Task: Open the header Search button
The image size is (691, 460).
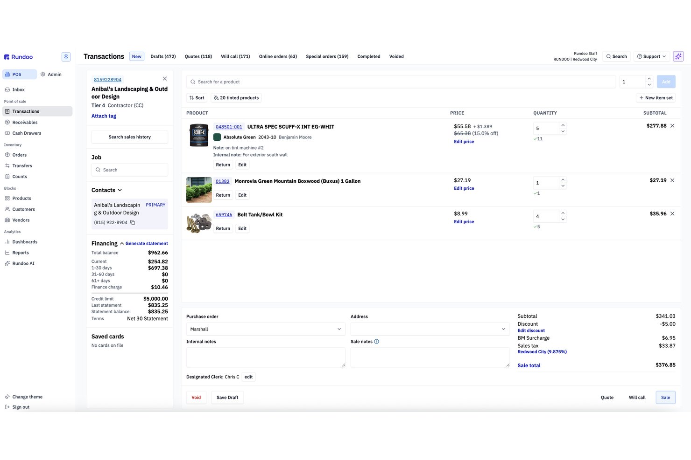Action: pos(616,56)
